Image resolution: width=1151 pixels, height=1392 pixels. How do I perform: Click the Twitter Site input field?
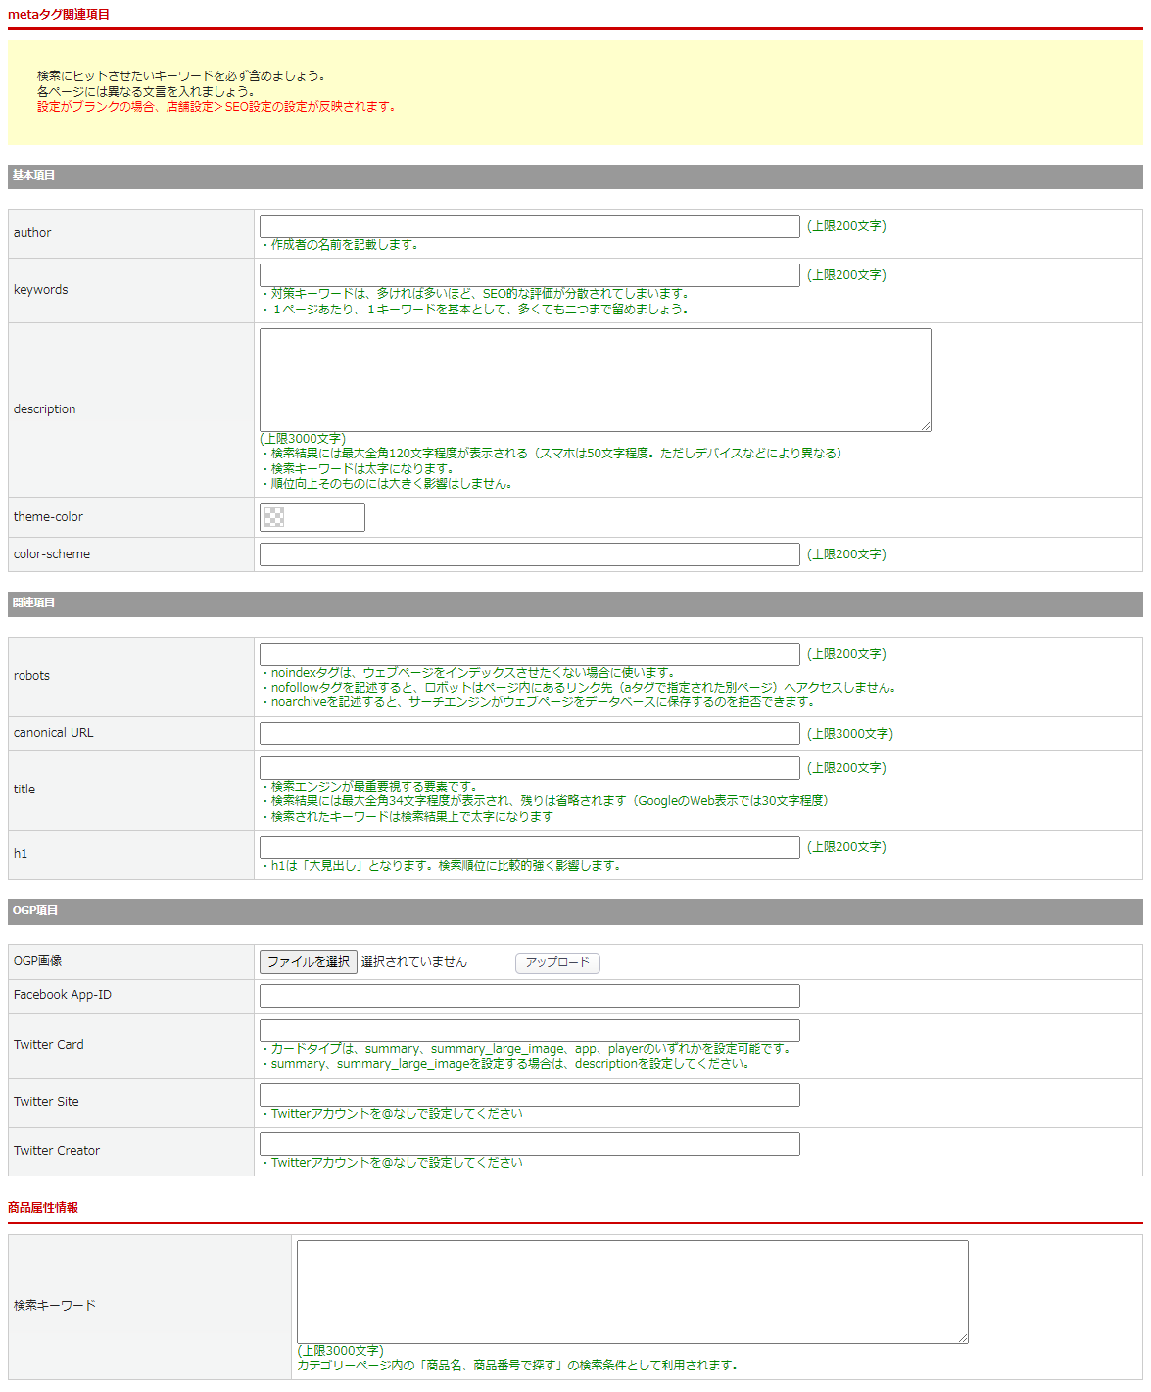point(529,1095)
